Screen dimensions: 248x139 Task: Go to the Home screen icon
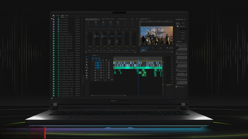pos(54,16)
